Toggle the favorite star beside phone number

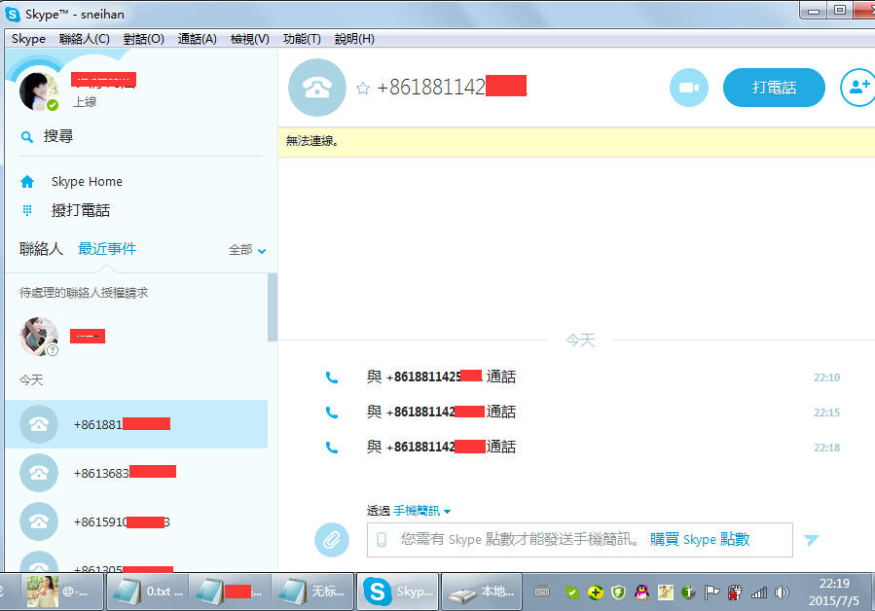363,89
